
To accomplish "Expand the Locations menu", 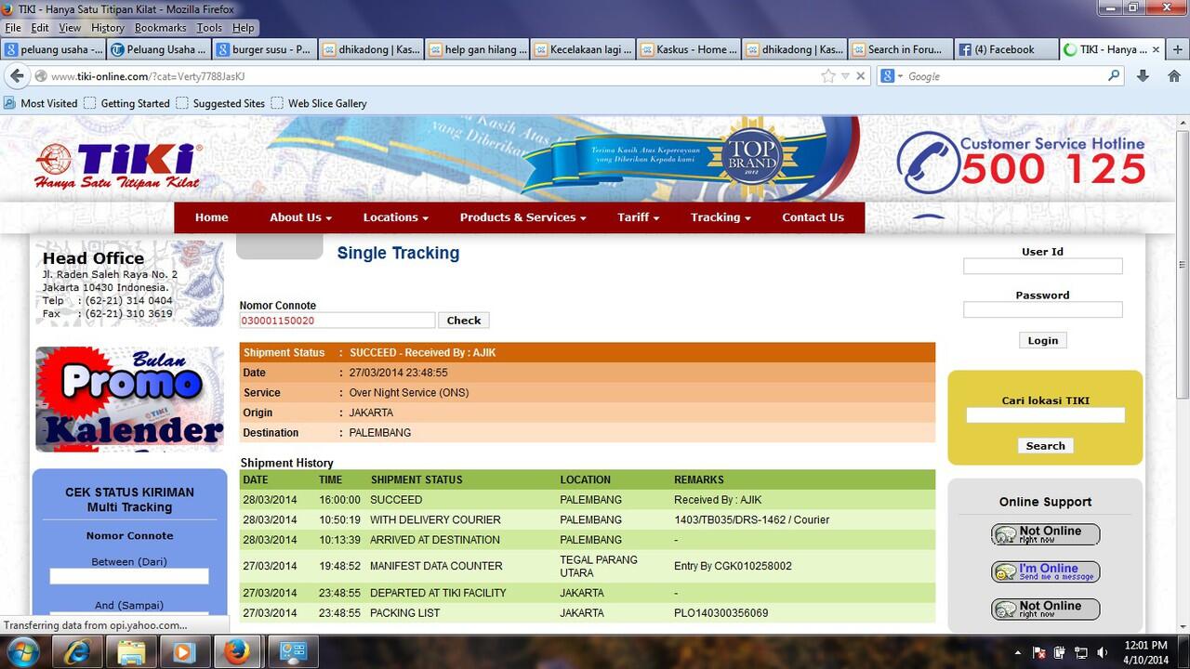I will pos(395,217).
